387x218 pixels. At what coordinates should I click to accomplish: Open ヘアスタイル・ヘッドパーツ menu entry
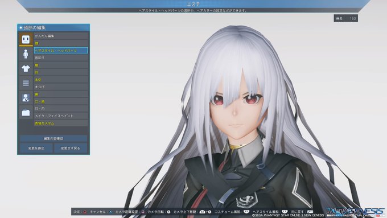tap(61, 50)
